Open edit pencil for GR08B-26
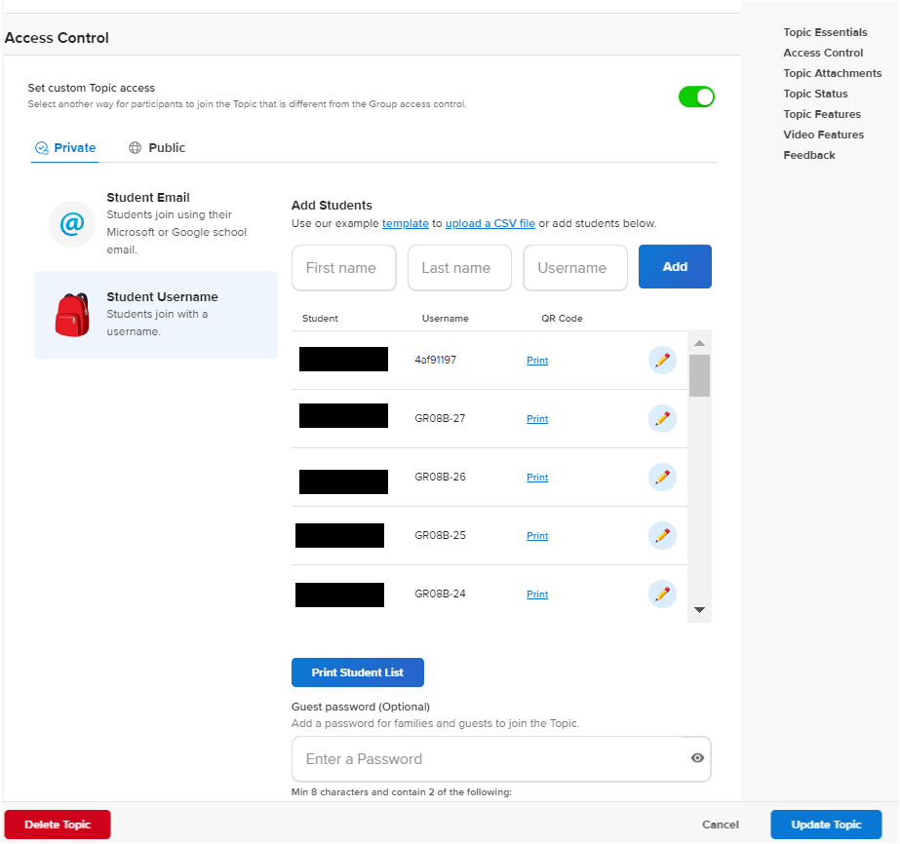 [x=662, y=478]
